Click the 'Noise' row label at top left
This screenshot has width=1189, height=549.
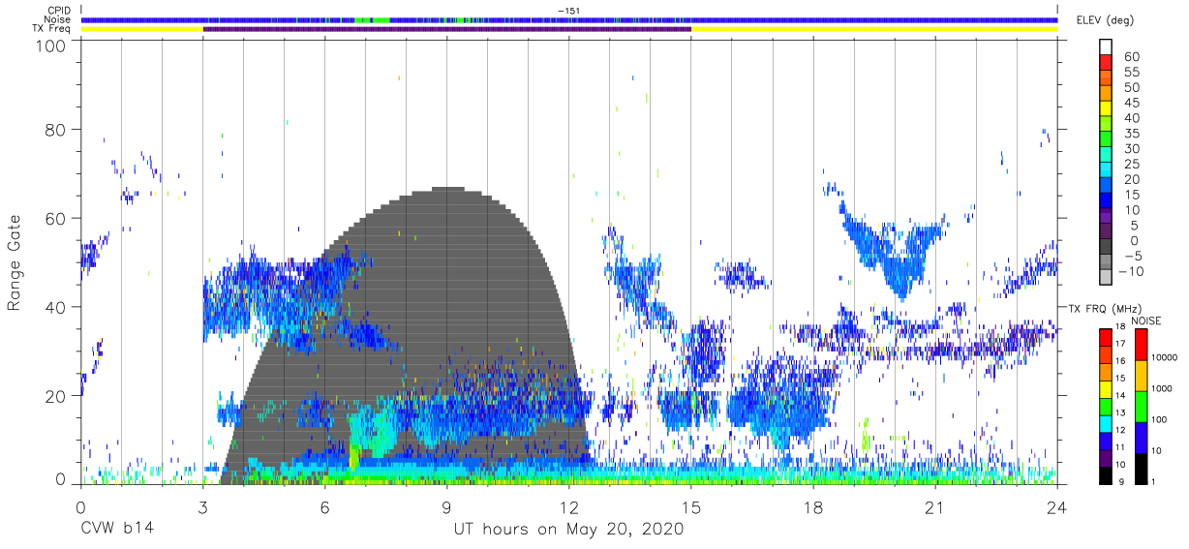[57, 19]
